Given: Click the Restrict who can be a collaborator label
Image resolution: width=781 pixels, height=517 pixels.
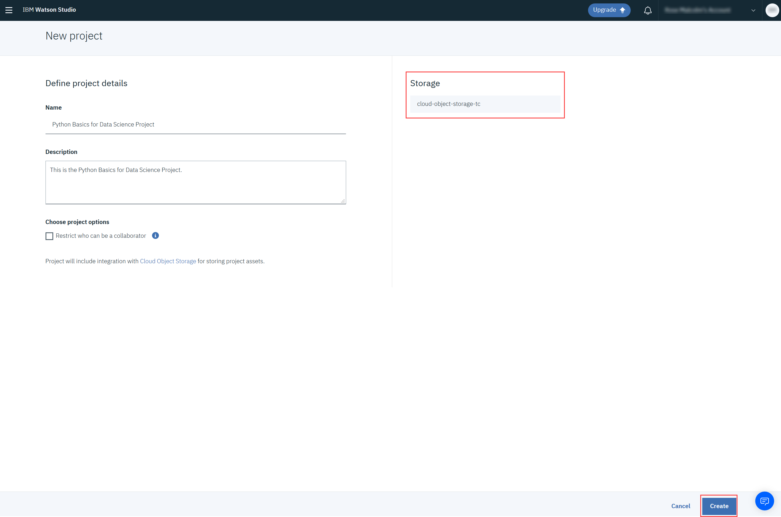Looking at the screenshot, I should (x=101, y=236).
